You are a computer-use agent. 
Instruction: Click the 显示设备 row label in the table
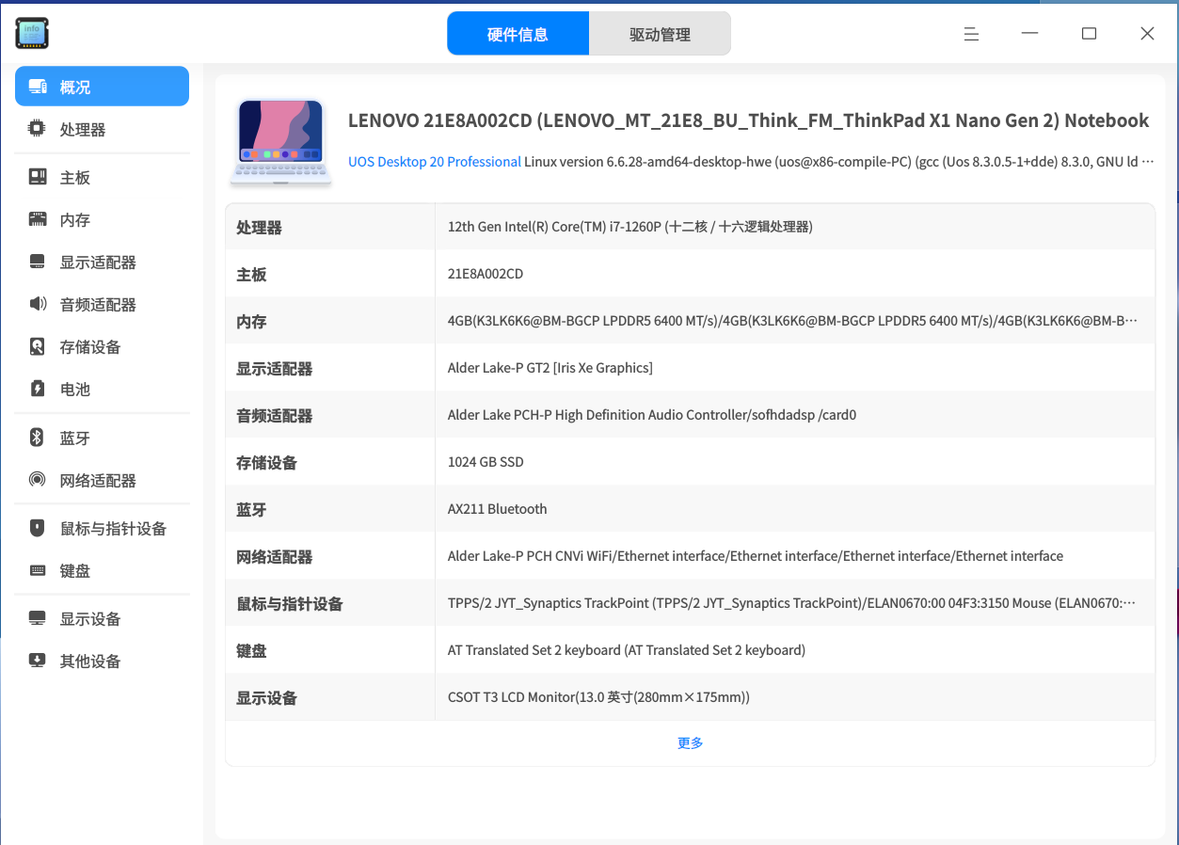click(x=266, y=698)
